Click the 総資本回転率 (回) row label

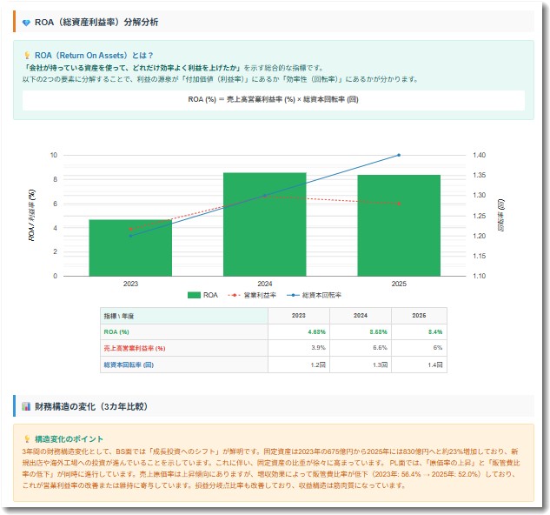point(129,365)
